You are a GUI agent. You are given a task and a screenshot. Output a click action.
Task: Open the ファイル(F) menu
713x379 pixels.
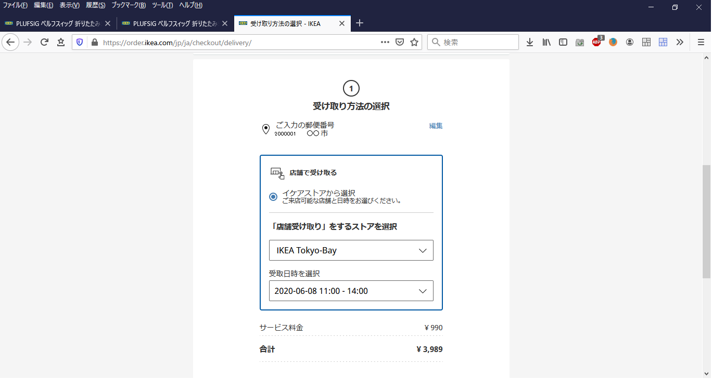coord(16,5)
